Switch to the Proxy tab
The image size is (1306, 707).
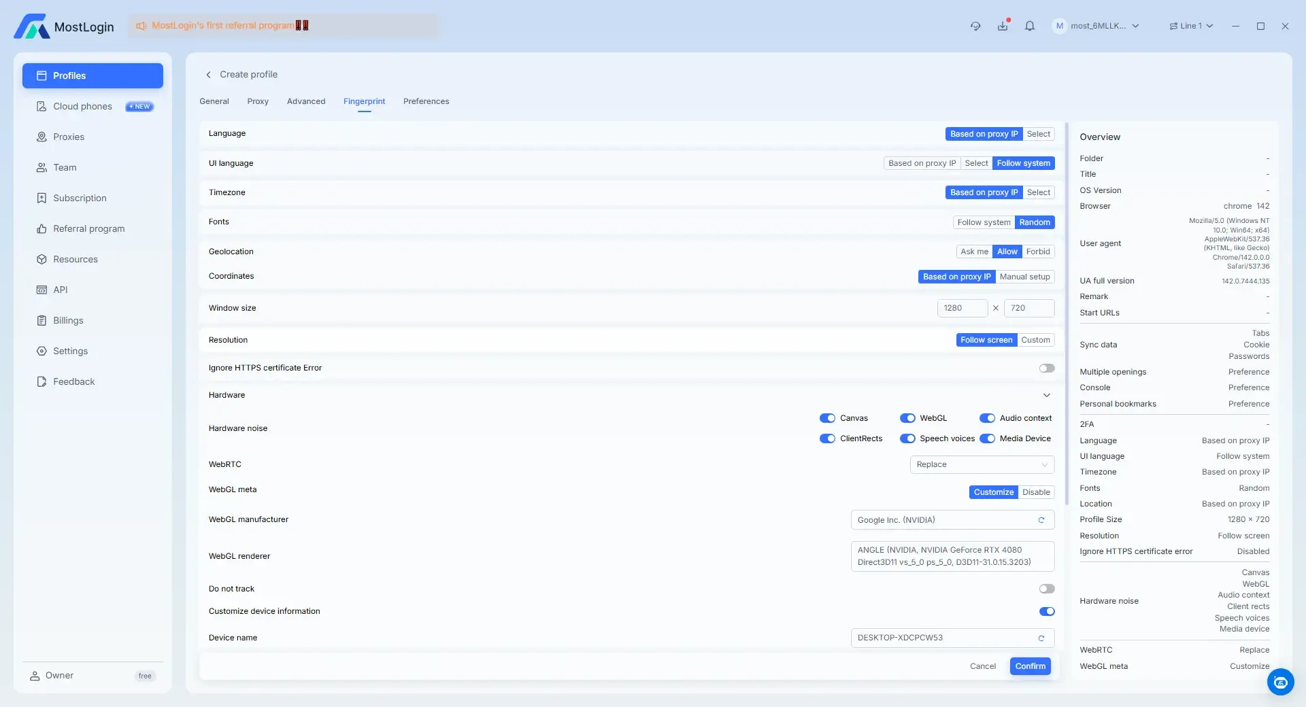click(258, 101)
